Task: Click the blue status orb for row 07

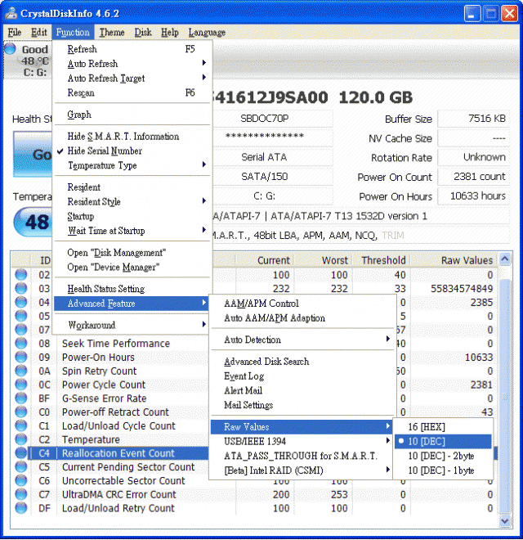Action: (x=21, y=330)
